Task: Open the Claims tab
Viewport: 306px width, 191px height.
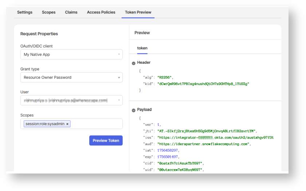Action: tap(71, 12)
